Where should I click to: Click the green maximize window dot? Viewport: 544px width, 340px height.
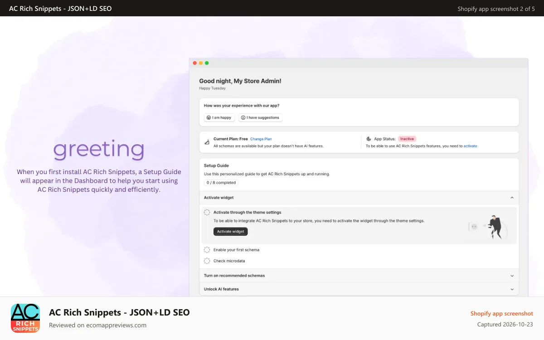(x=207, y=63)
